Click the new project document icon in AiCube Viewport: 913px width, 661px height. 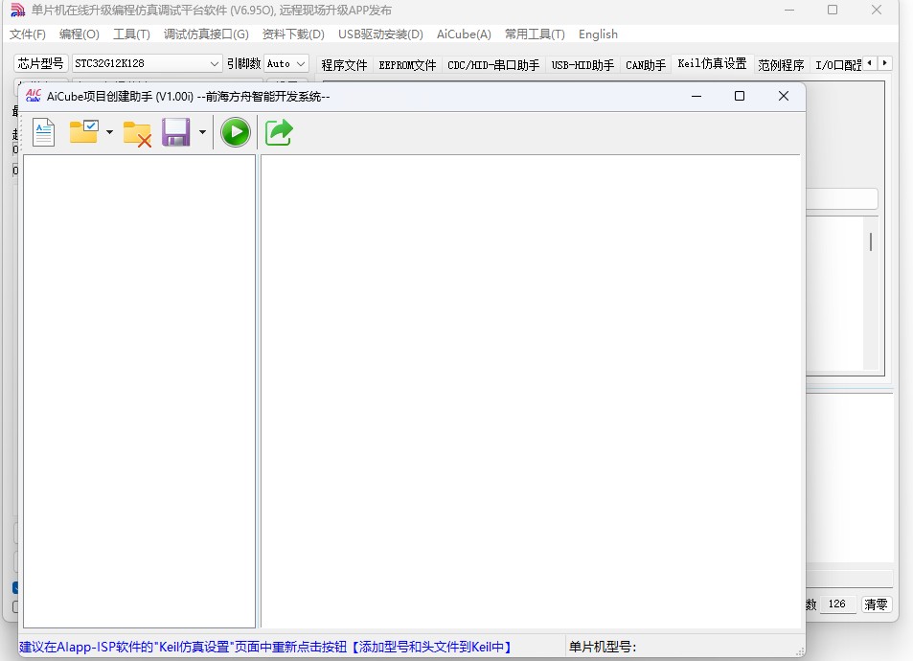[44, 132]
